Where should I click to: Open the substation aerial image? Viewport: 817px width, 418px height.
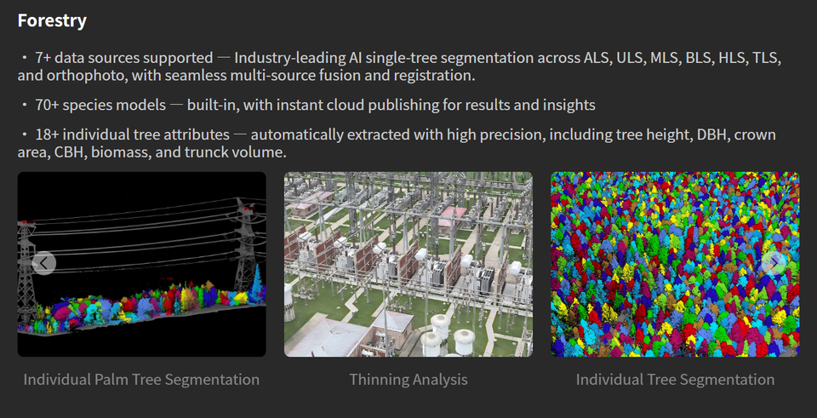(408, 264)
